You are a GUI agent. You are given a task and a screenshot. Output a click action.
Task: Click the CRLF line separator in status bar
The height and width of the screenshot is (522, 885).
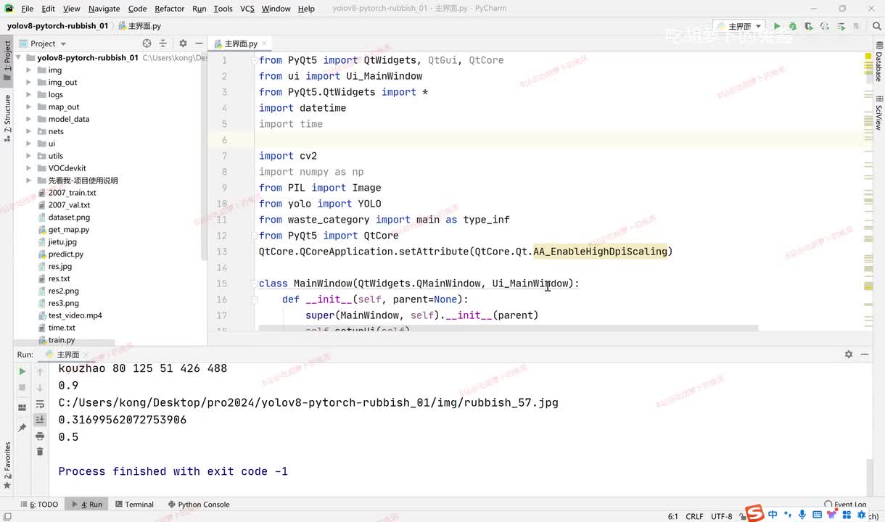[694, 516]
